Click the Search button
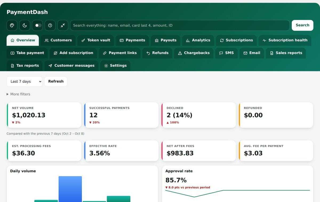 pos(302,25)
